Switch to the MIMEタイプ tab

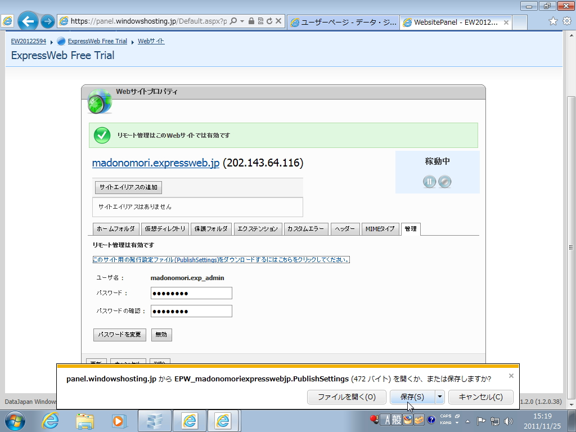click(380, 229)
